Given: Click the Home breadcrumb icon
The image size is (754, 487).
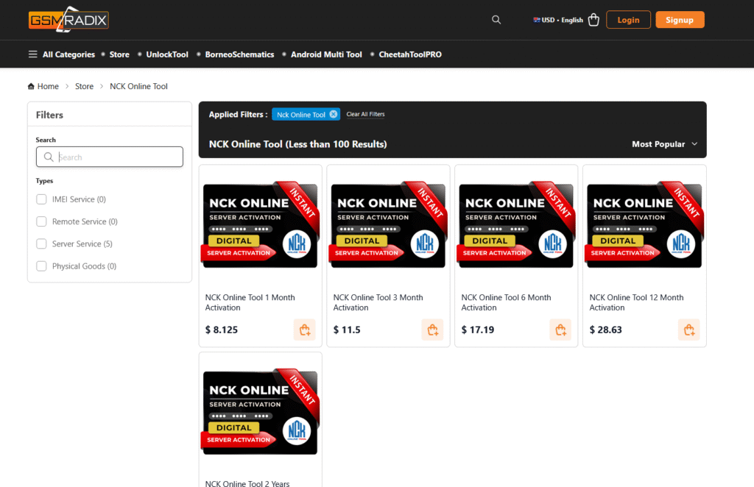Looking at the screenshot, I should tap(31, 86).
